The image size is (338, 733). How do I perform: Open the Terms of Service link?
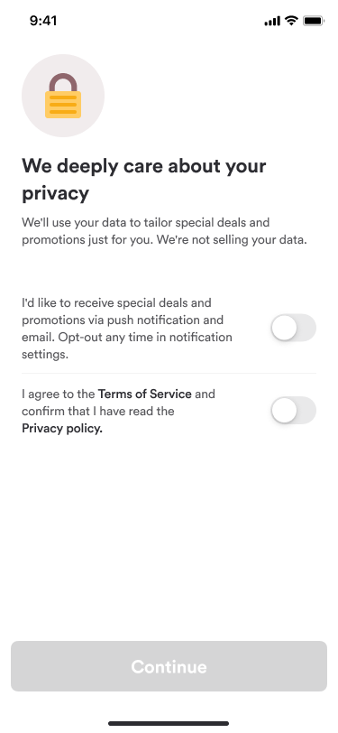click(x=145, y=394)
